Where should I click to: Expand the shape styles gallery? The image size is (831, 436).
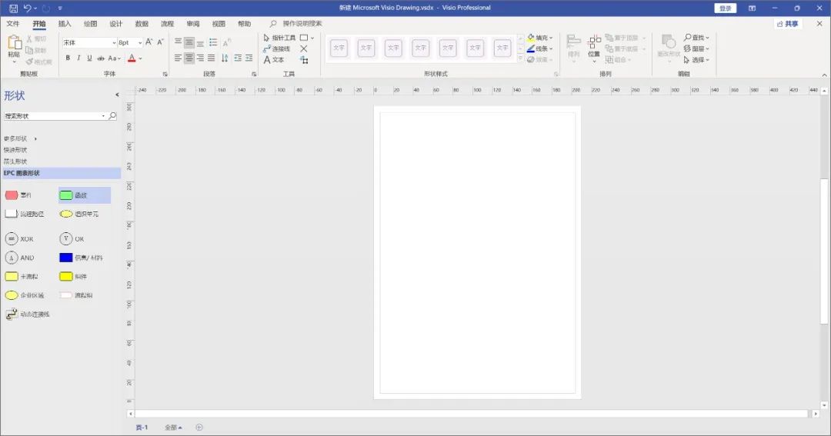point(520,58)
